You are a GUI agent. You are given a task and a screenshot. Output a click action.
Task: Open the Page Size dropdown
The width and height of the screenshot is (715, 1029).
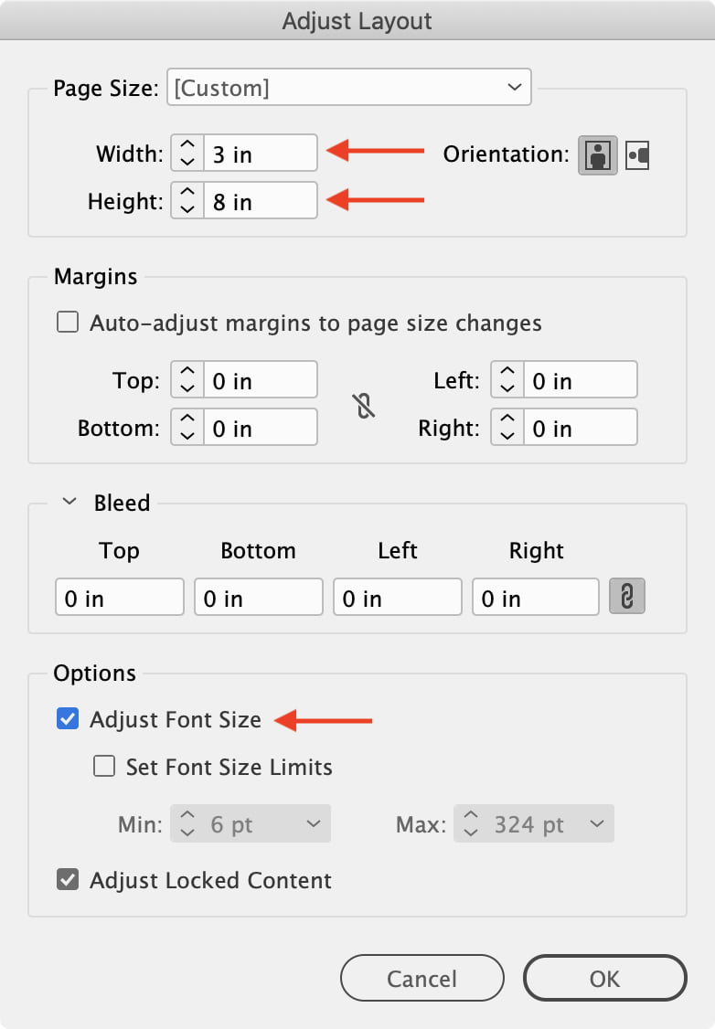[349, 87]
